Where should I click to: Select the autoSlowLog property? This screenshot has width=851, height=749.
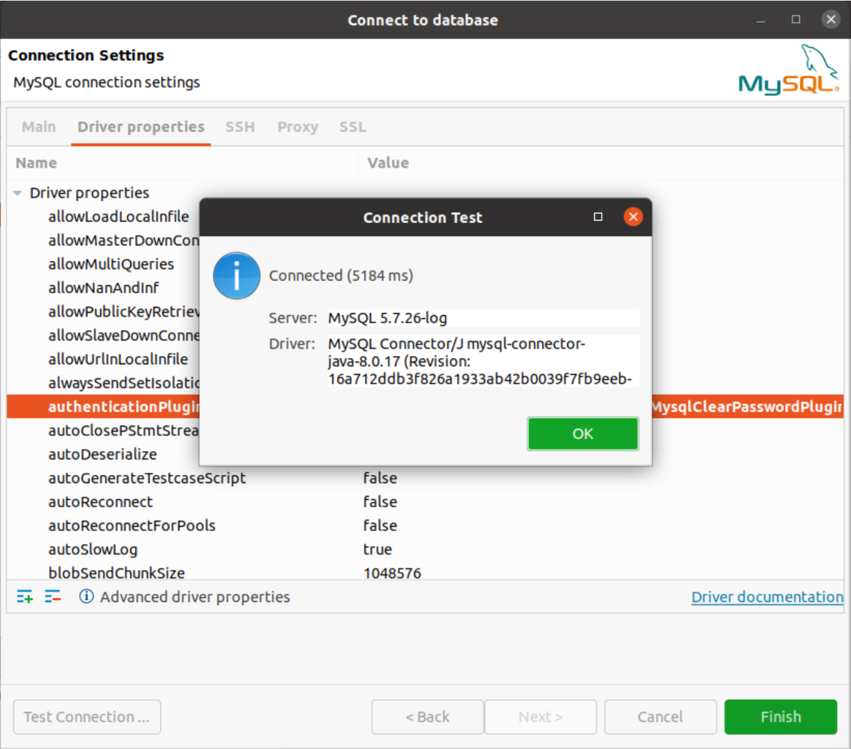93,550
